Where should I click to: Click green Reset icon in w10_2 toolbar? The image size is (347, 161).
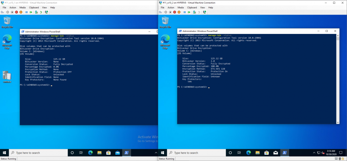tap(189, 12)
